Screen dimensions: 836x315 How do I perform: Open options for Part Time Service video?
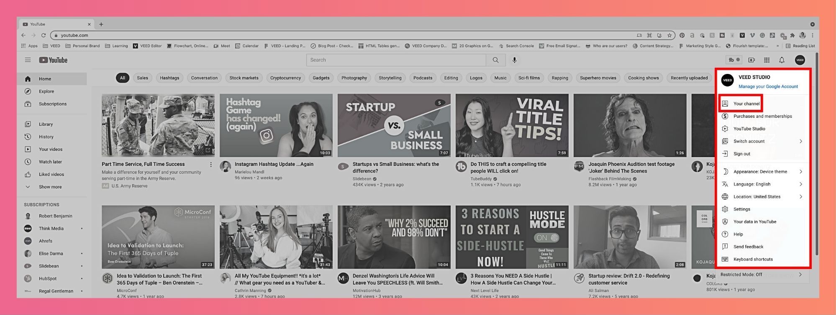(x=210, y=165)
